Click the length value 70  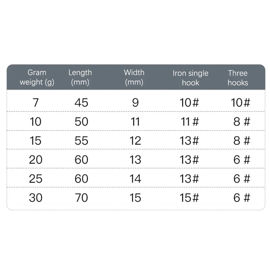[81, 197]
